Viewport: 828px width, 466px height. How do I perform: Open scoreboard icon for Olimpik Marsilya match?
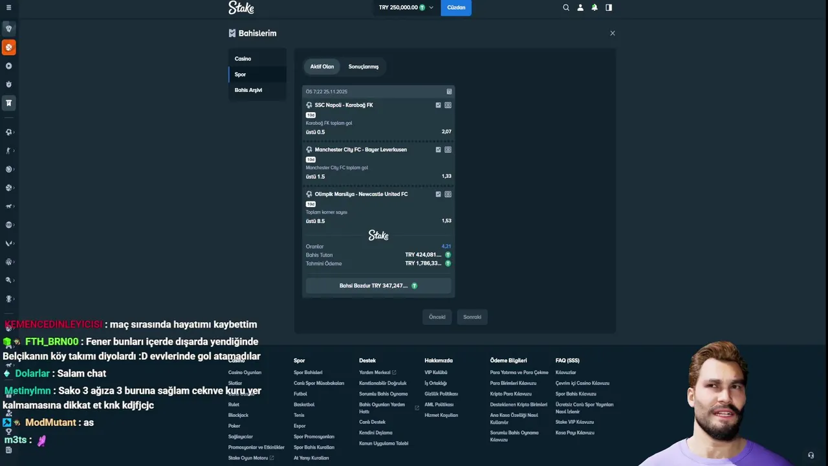point(448,194)
